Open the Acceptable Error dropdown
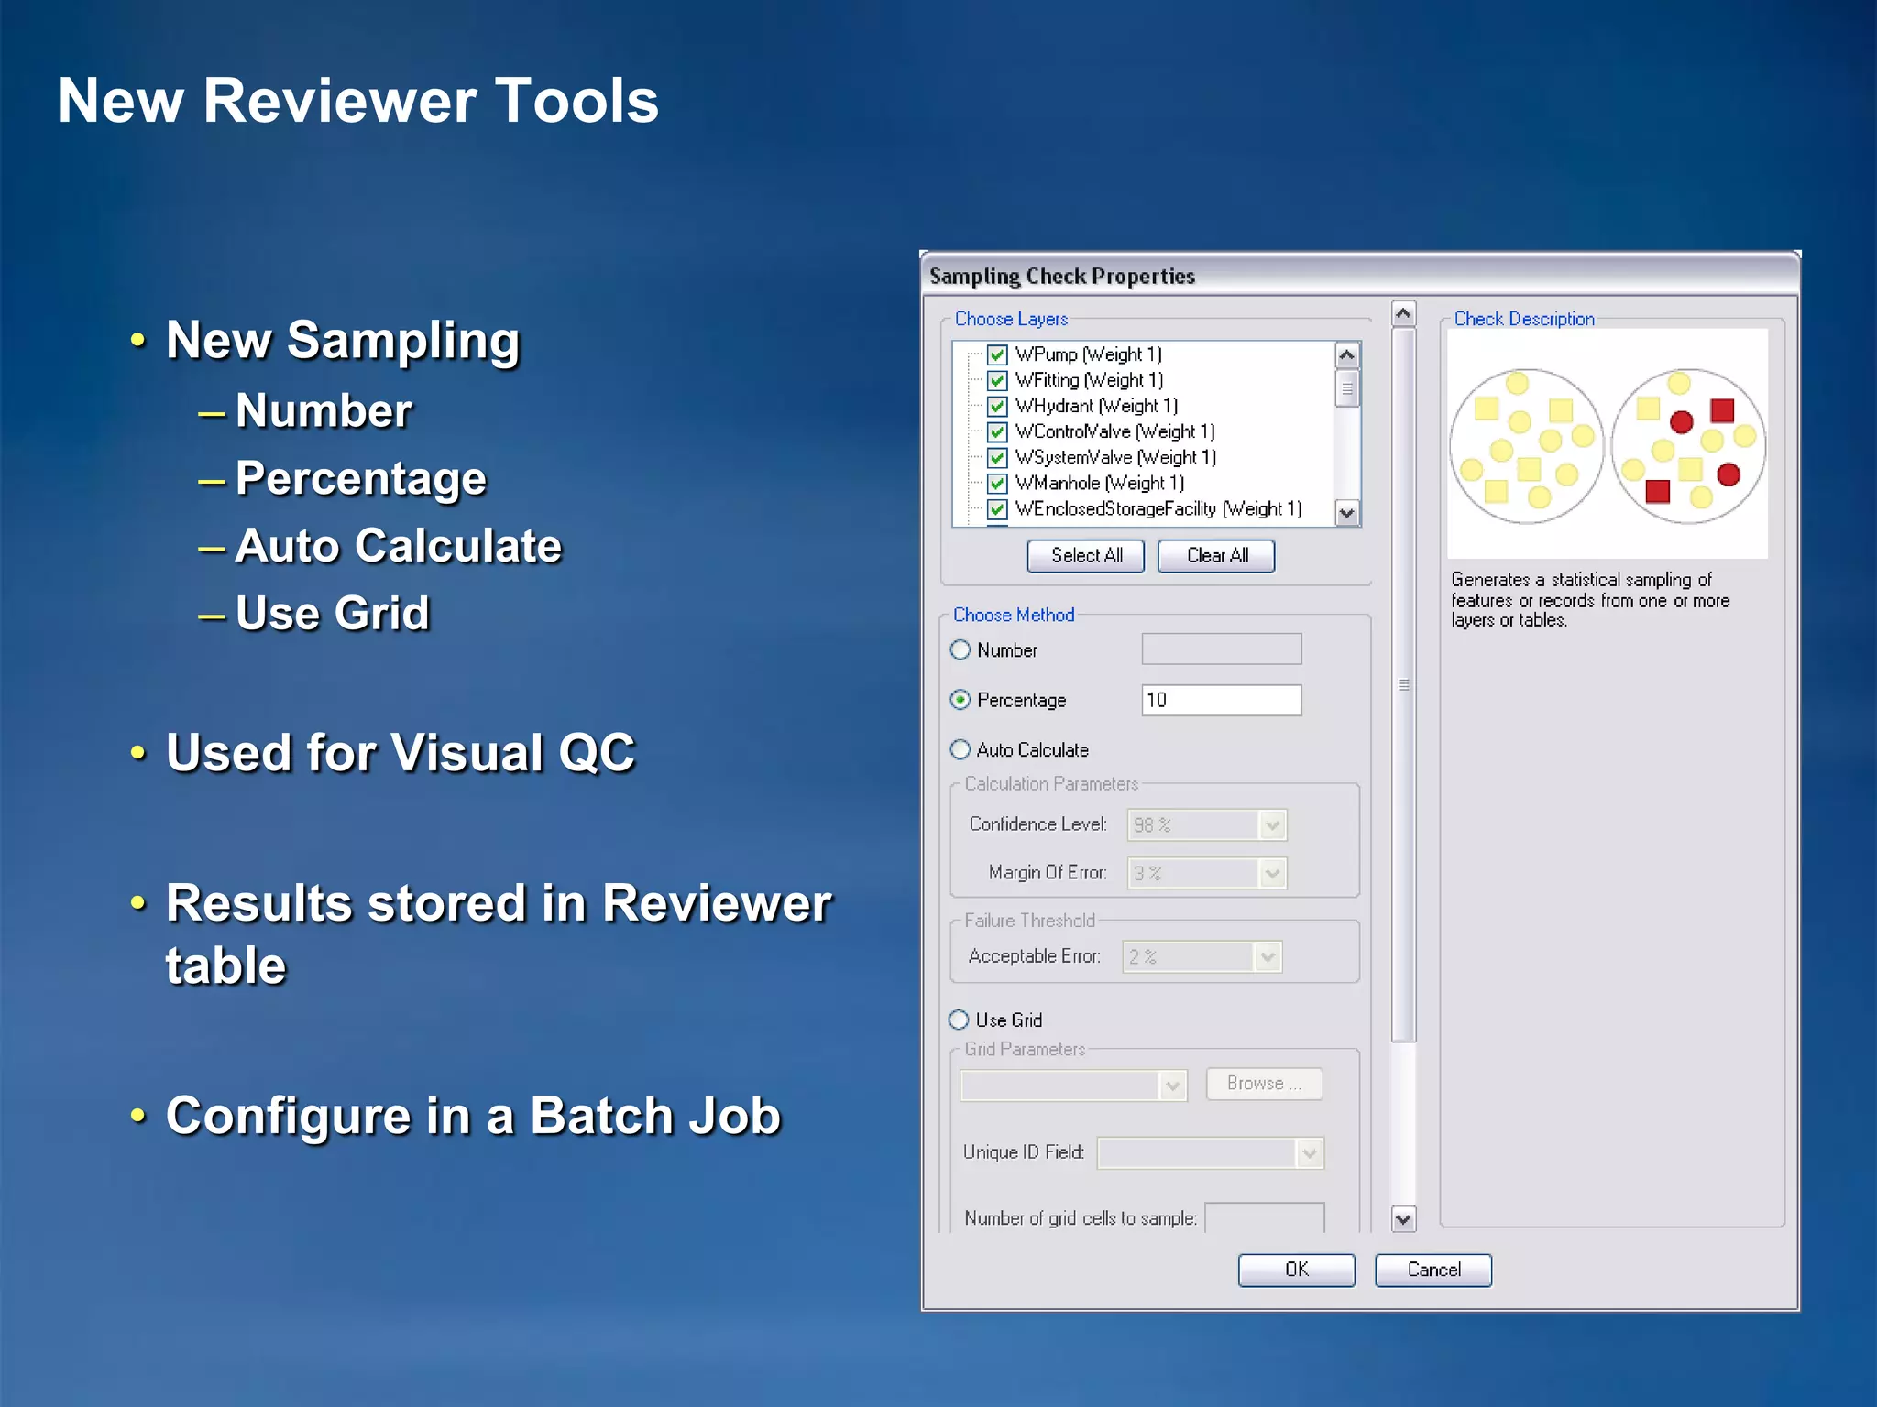This screenshot has width=1877, height=1407. 1267,957
